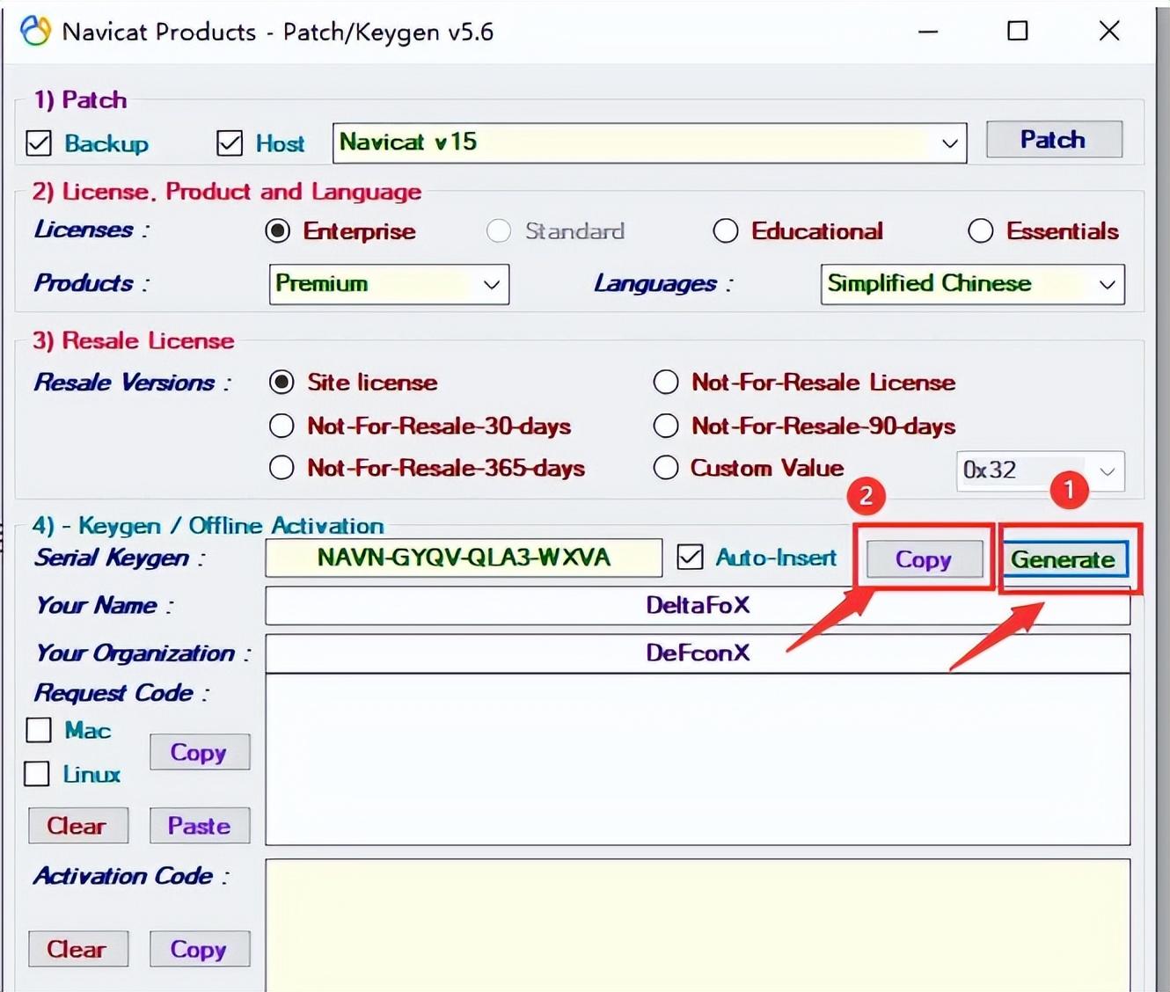Select the Not-For-Resale-365-days option
This screenshot has width=1170, height=992.
[282, 468]
